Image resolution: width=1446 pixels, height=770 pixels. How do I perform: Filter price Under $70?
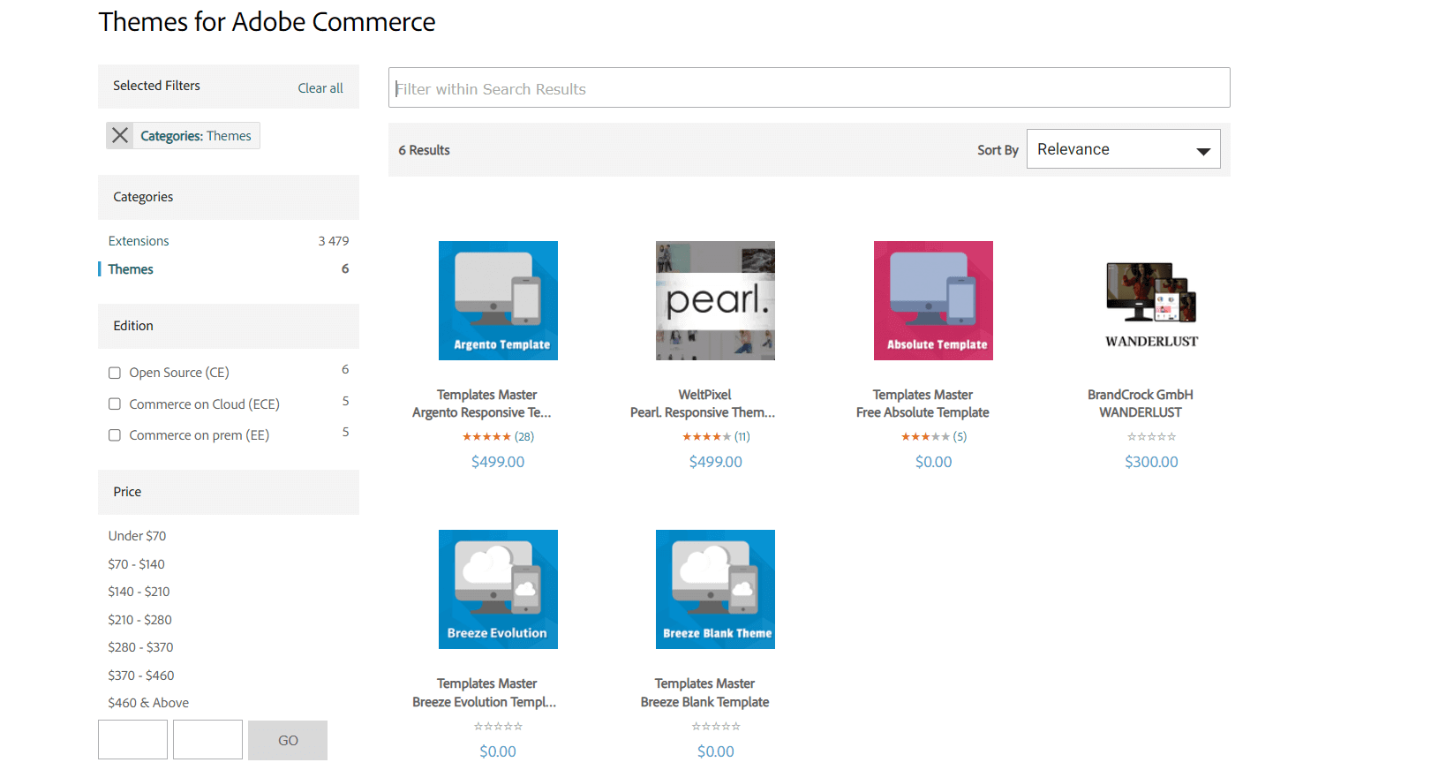coord(137,535)
